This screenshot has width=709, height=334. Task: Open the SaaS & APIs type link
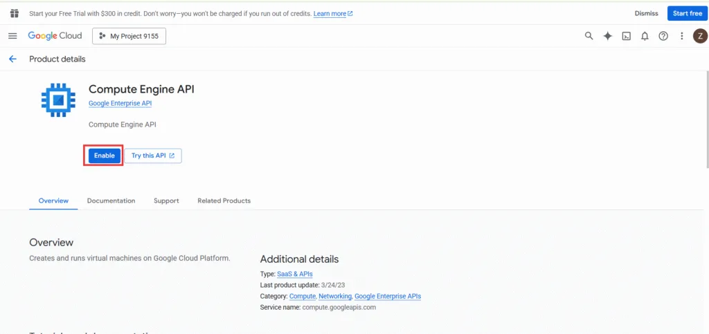294,274
